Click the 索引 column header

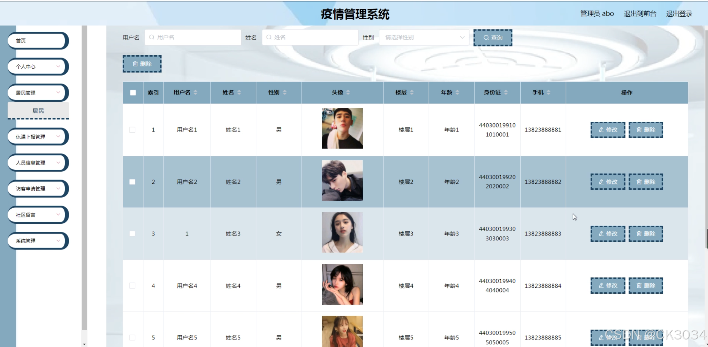[x=153, y=93]
